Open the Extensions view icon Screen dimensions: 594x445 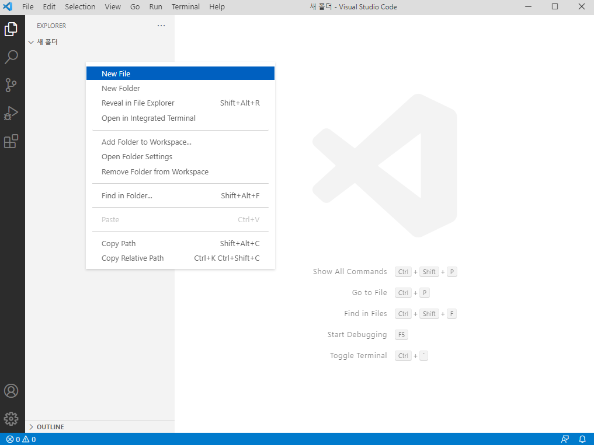[x=11, y=141]
